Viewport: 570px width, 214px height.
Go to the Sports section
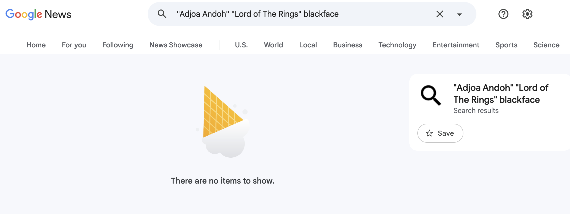point(506,45)
